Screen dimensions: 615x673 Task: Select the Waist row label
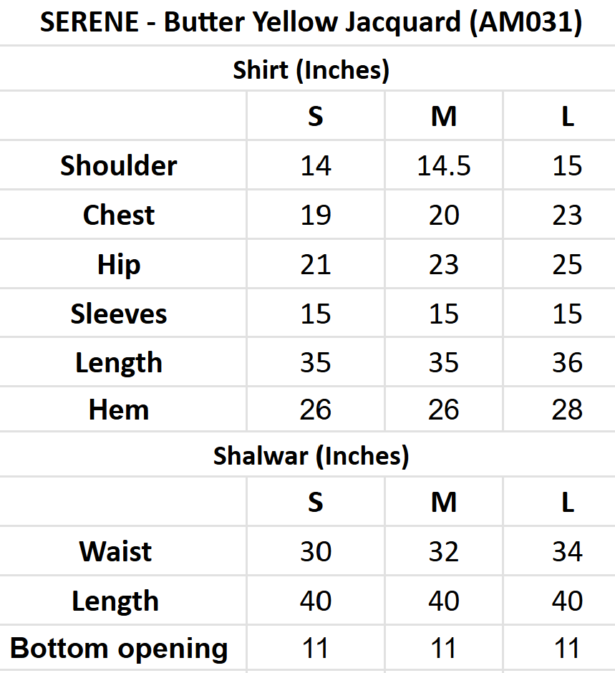pyautogui.click(x=115, y=551)
